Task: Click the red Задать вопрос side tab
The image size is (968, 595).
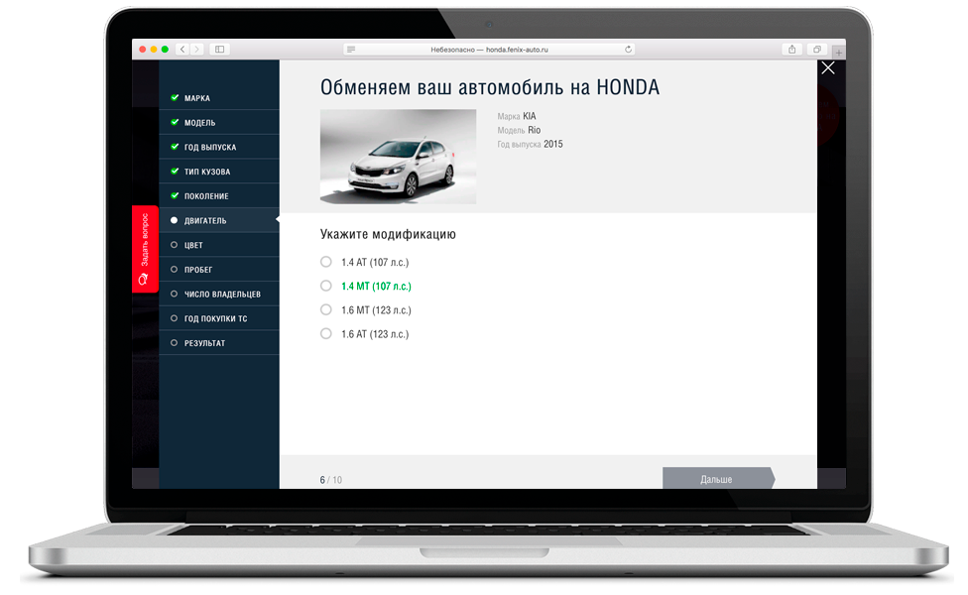Action: pos(145,249)
